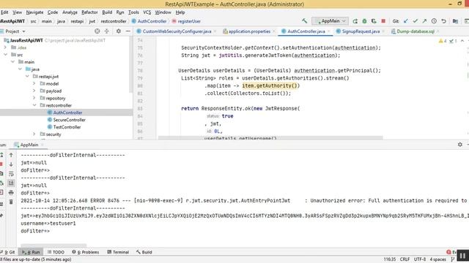This screenshot has width=469, height=263.
Task: Open Project panel settings gear
Action: tap(119, 31)
